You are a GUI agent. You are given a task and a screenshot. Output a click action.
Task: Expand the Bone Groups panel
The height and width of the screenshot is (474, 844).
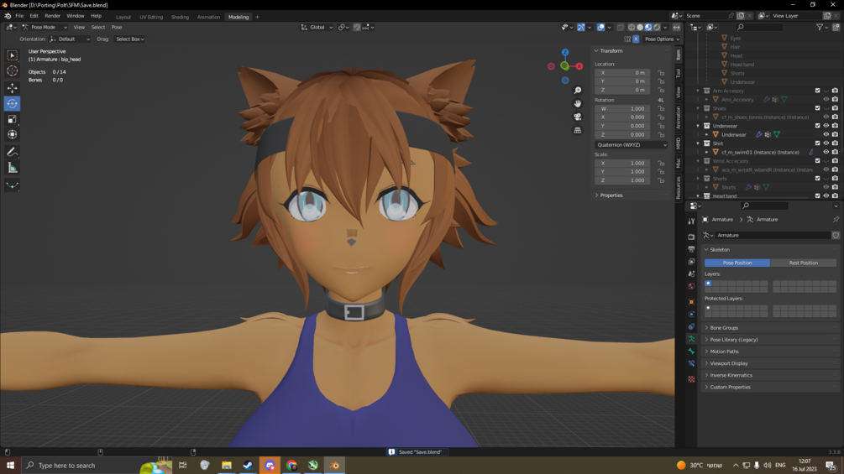(x=723, y=328)
